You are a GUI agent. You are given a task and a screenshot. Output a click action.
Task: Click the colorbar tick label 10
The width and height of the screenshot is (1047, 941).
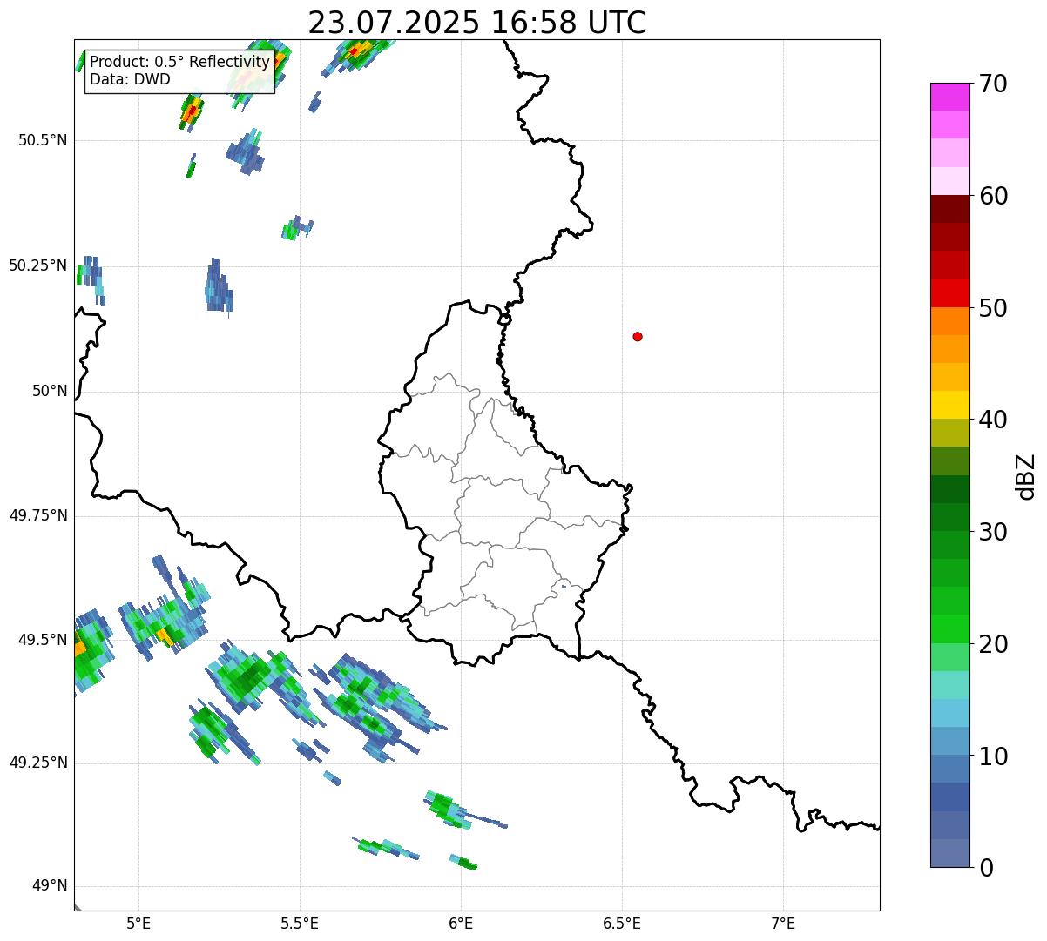tap(993, 756)
